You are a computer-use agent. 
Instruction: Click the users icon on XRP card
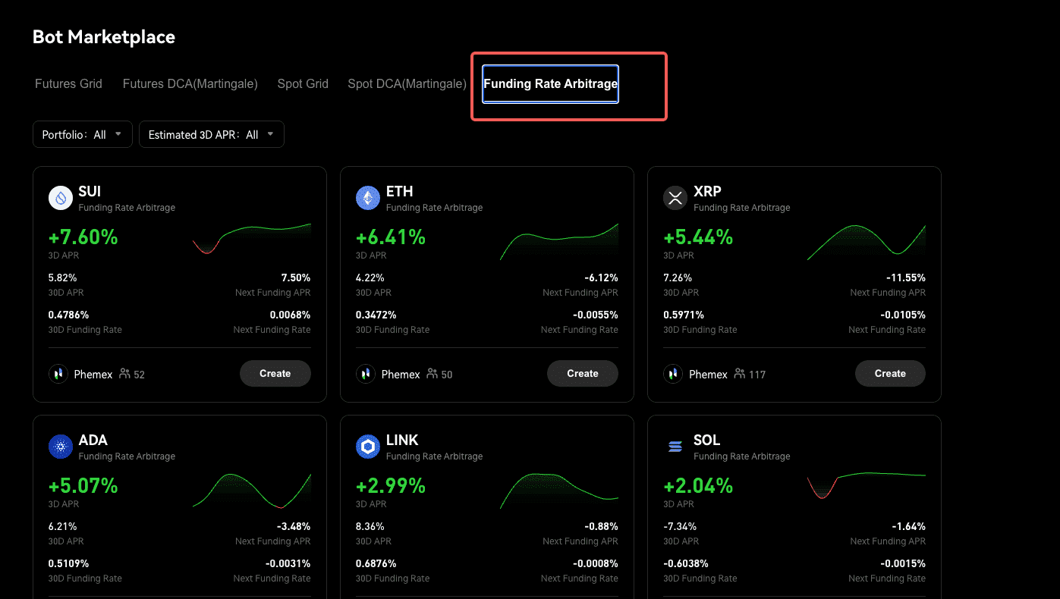point(739,374)
